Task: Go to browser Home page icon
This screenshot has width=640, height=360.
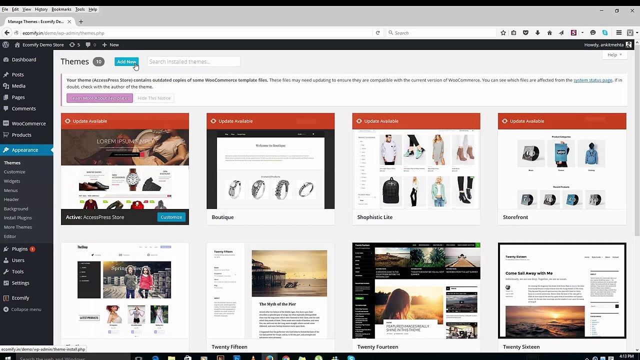Action: click(549, 33)
